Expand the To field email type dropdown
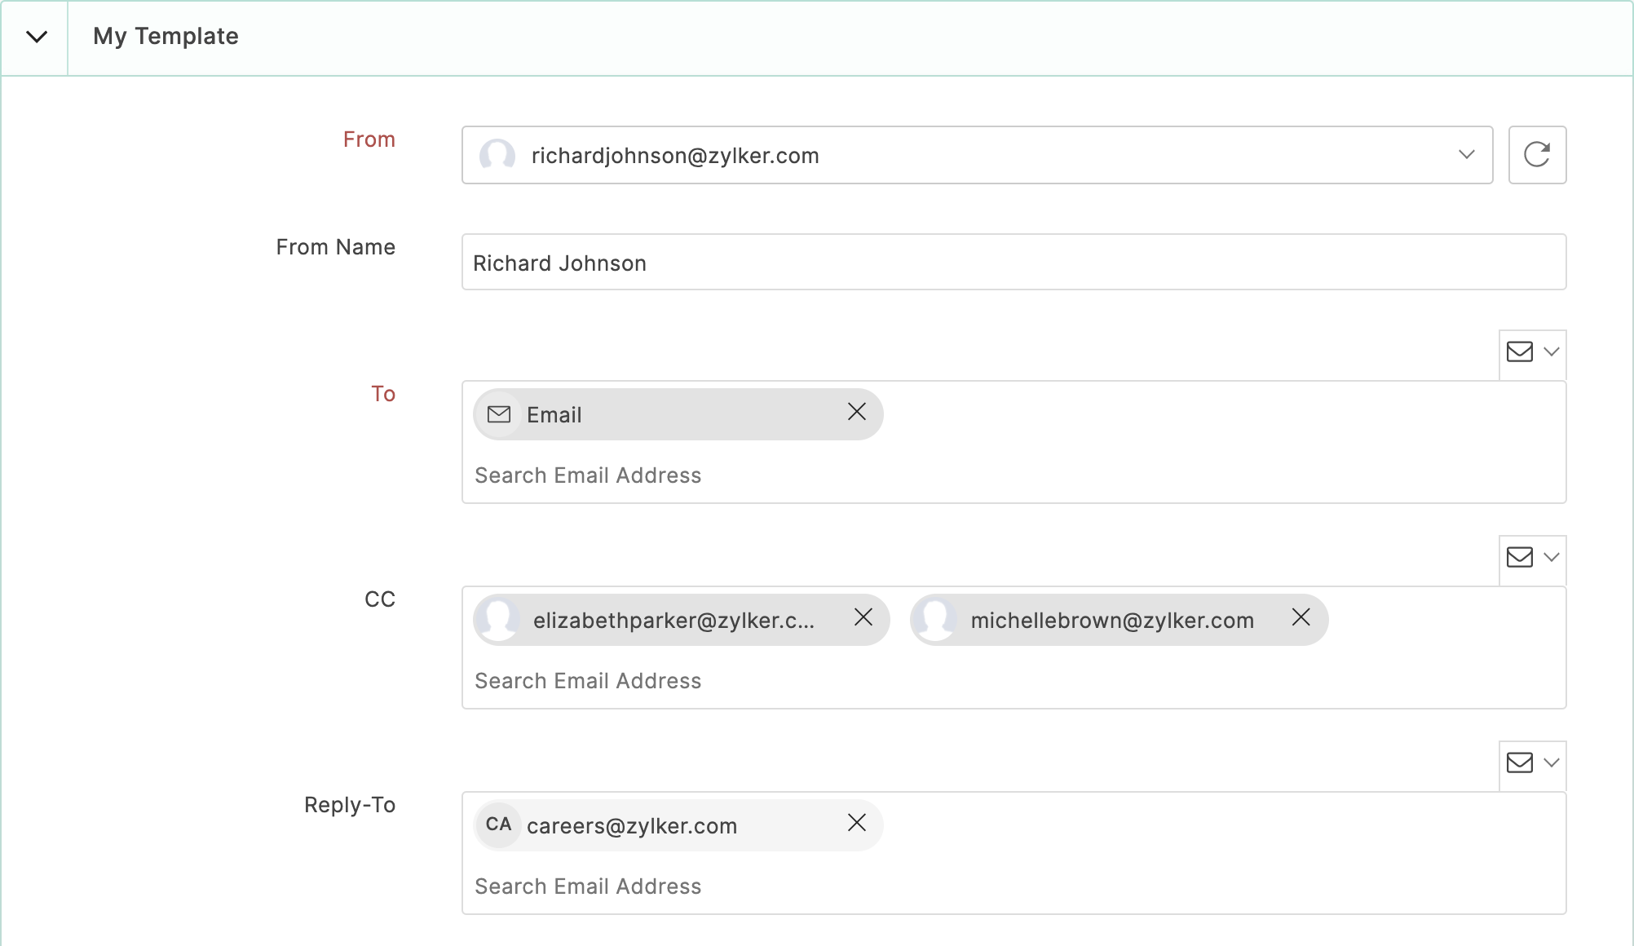Screen dimensions: 1634x946 [x=1533, y=351]
